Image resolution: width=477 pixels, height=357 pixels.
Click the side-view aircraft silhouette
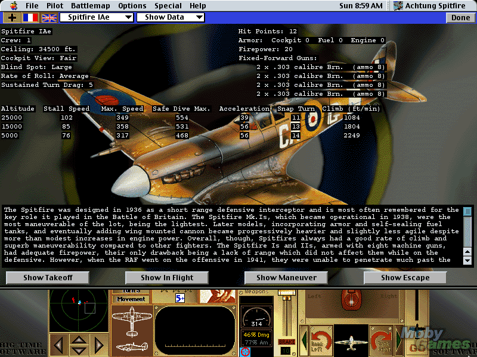click(x=132, y=347)
